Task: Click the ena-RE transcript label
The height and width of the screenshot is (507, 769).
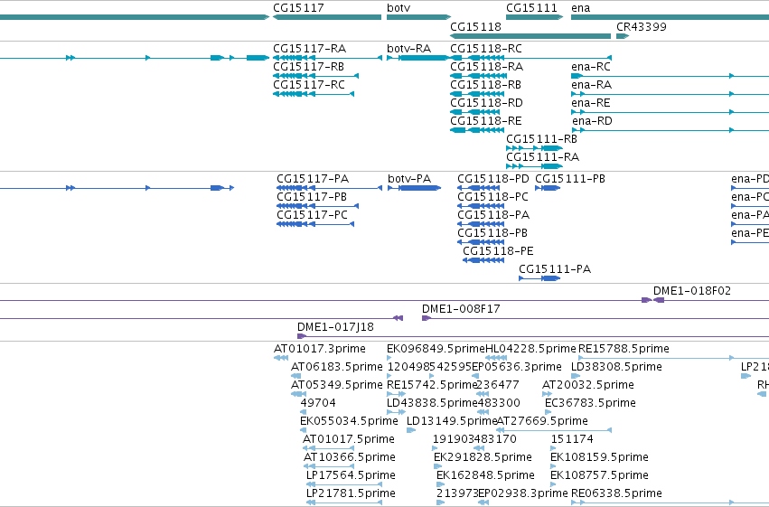Action: pyautogui.click(x=591, y=103)
